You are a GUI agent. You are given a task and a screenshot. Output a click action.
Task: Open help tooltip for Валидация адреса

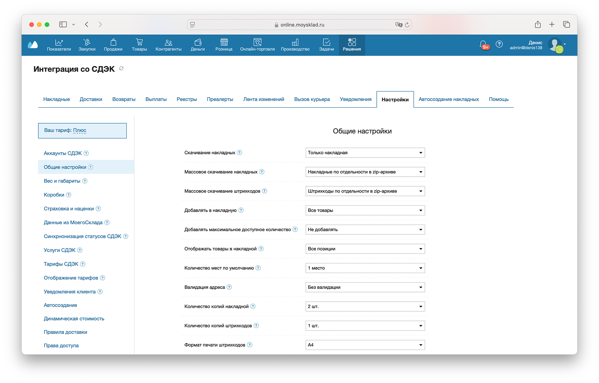229,287
